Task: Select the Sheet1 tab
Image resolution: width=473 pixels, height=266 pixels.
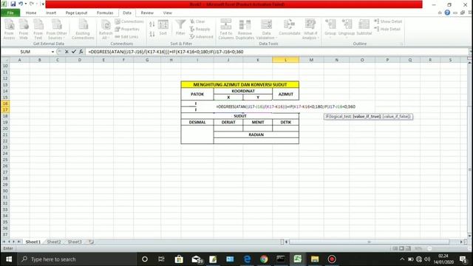Action: point(33,242)
